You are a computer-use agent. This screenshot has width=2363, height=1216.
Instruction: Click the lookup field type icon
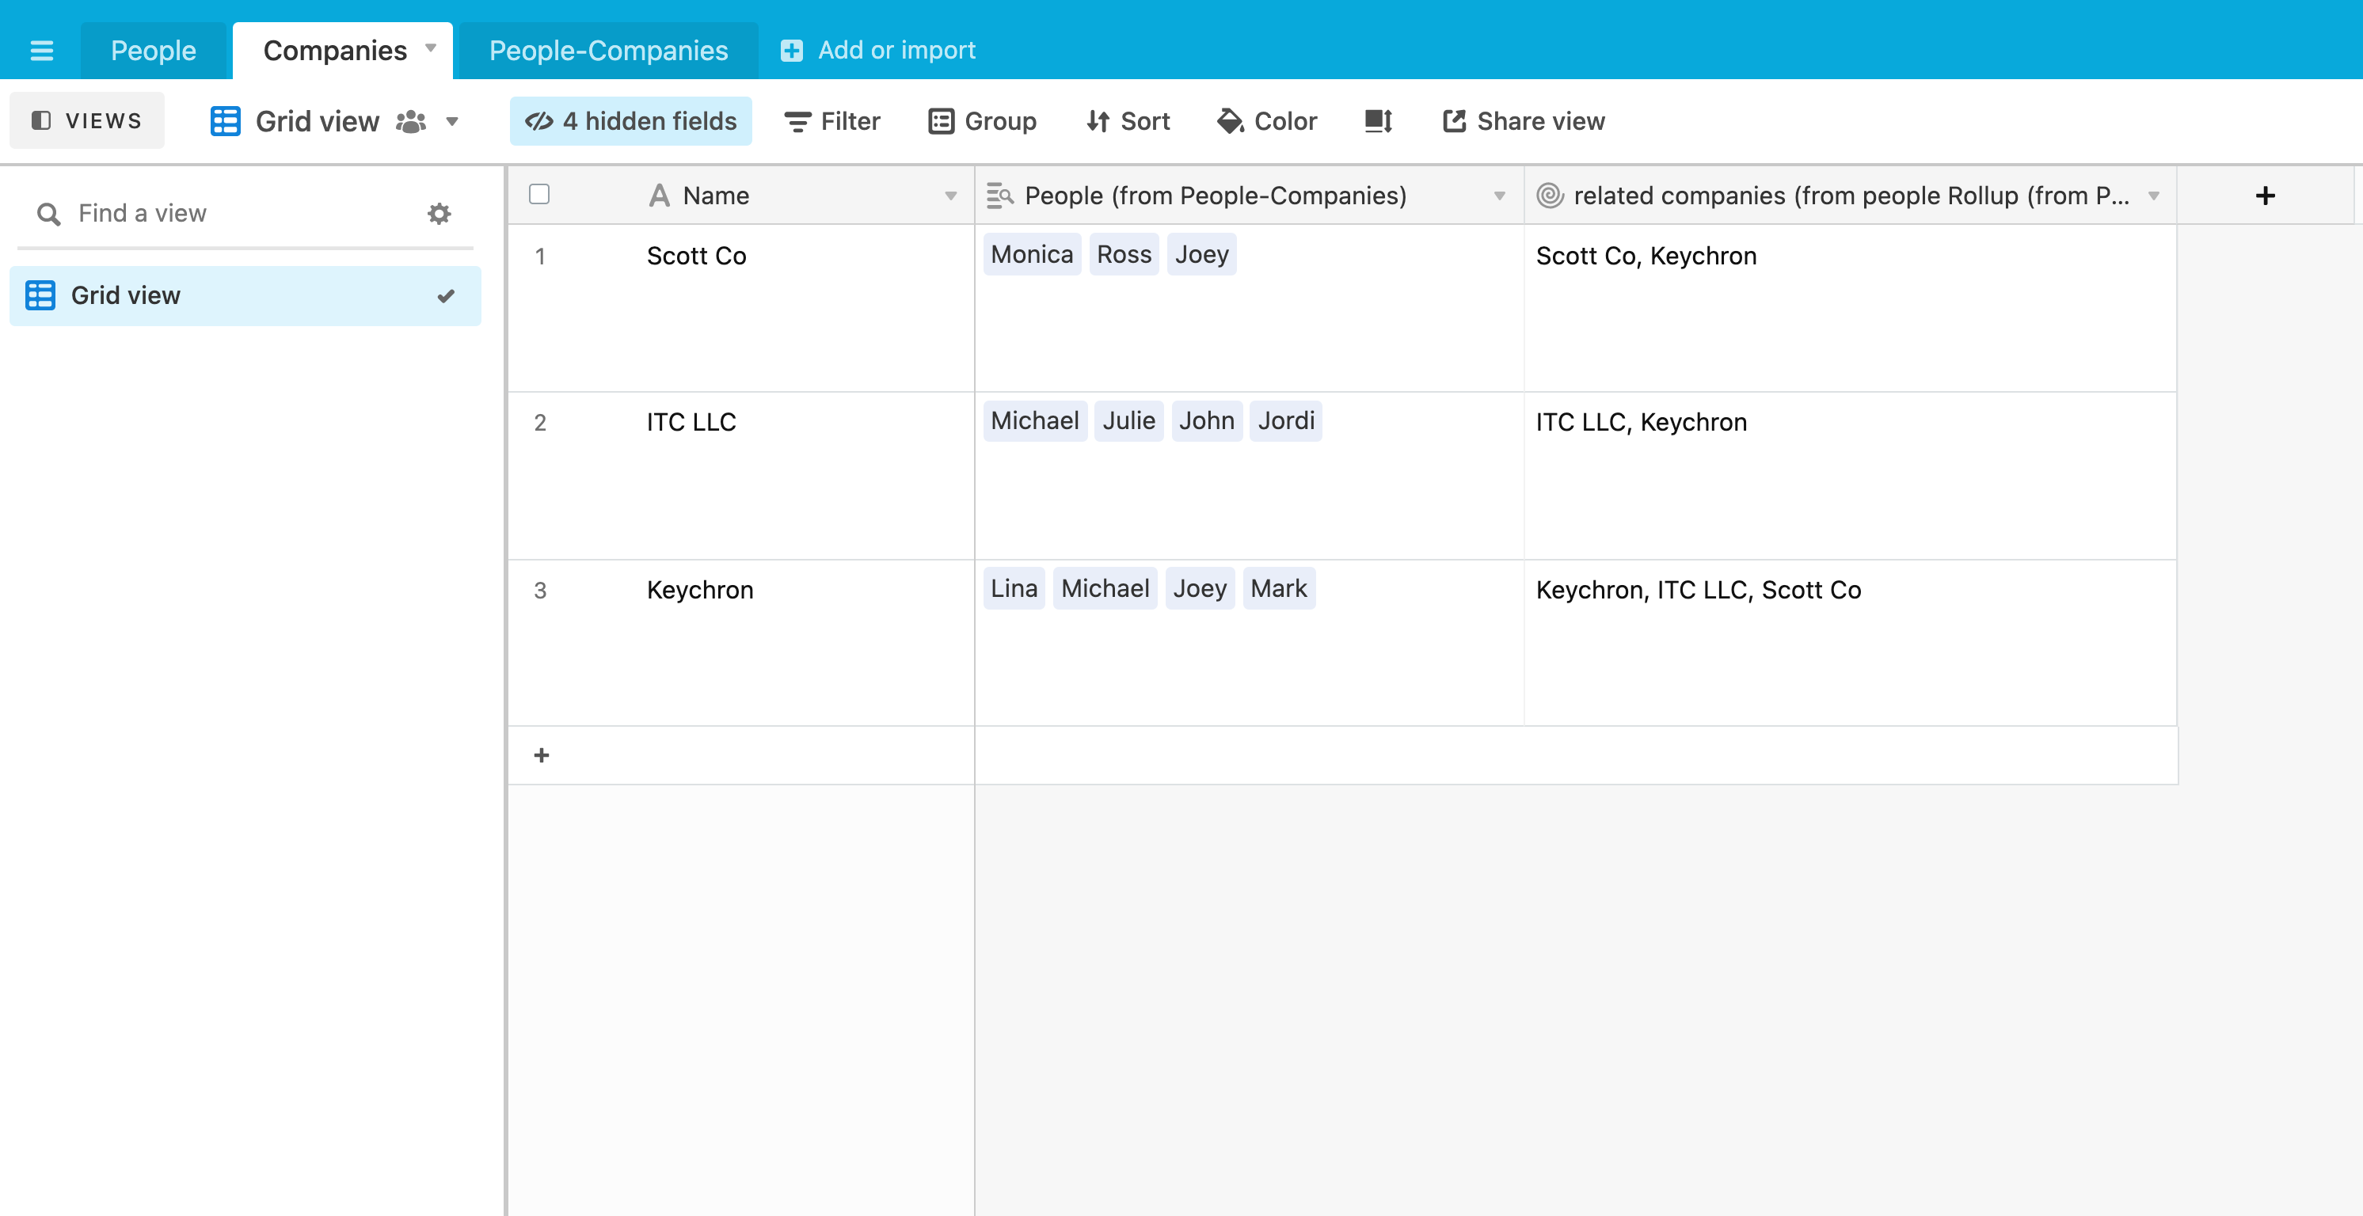[999, 196]
